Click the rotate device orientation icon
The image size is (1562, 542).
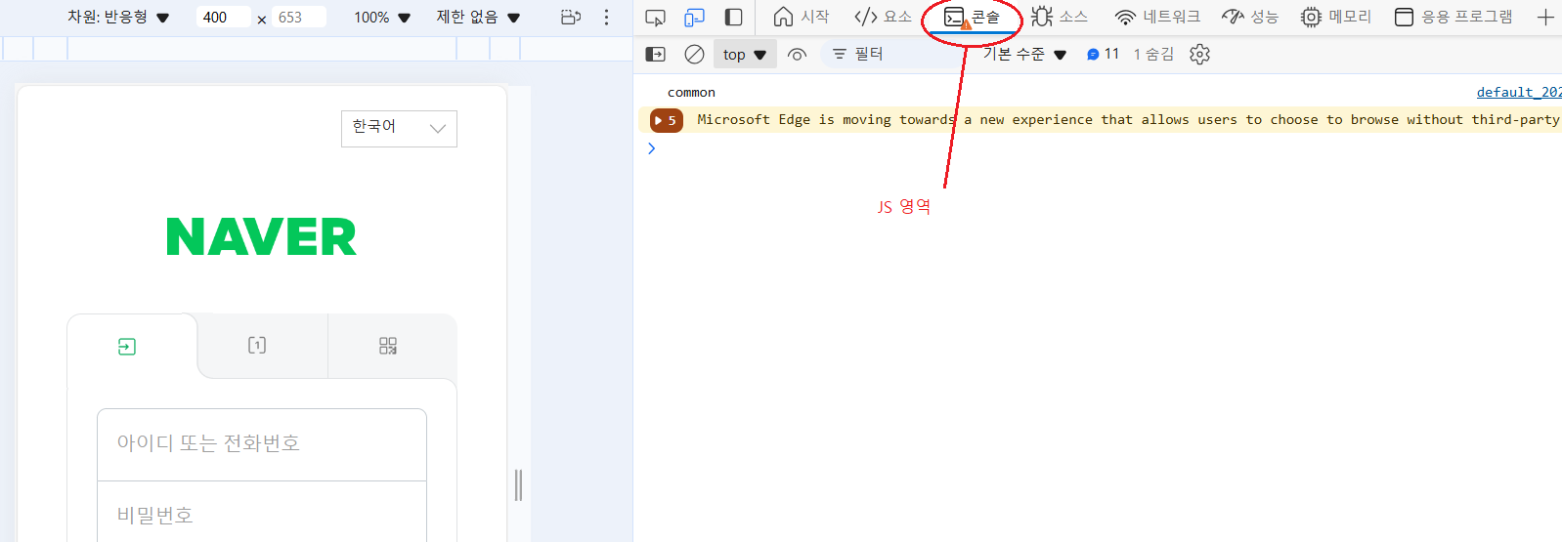tap(571, 18)
